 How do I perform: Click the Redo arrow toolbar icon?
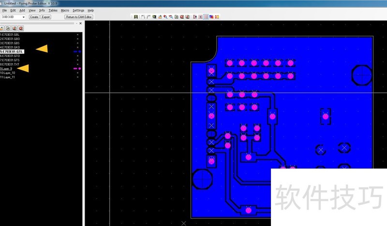(x=148, y=17)
